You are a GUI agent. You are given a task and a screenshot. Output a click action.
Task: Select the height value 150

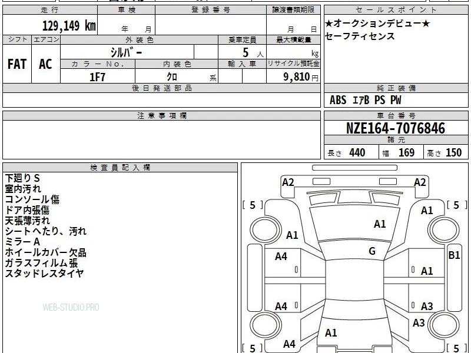tap(453, 153)
